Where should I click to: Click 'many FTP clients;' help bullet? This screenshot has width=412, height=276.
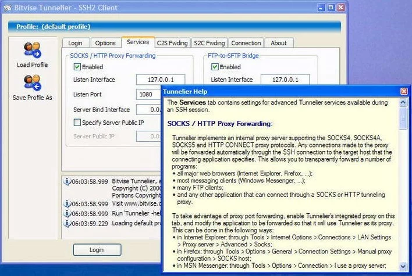tap(200, 188)
